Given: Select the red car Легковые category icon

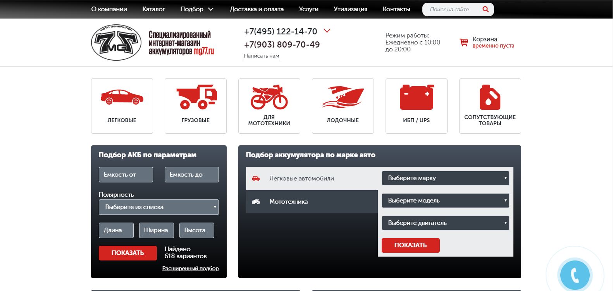Looking at the screenshot, I should click(x=122, y=97).
